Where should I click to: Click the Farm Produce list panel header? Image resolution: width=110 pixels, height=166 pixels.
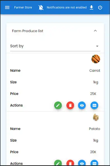pyautogui.click(x=55, y=31)
